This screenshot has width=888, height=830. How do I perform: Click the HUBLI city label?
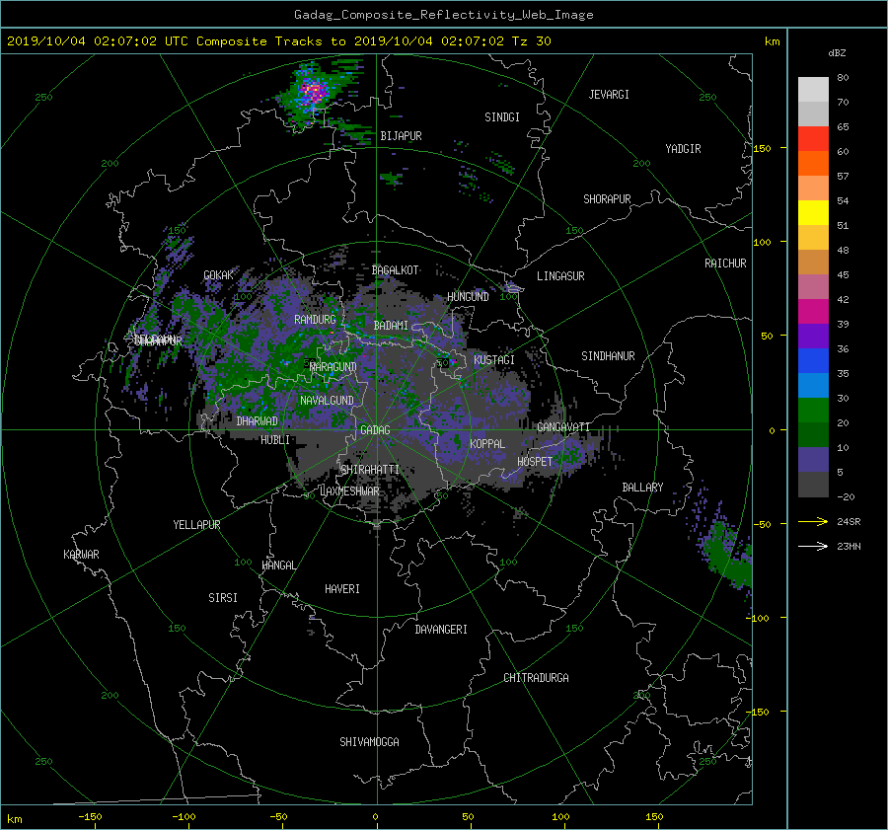[x=275, y=440]
